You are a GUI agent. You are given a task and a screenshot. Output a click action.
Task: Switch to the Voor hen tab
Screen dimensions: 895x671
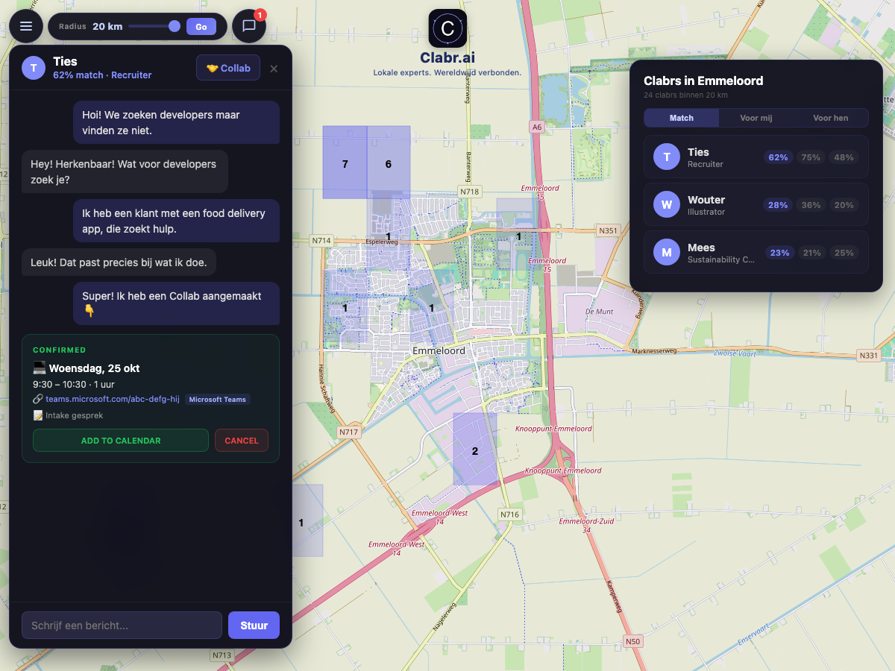[x=830, y=118]
